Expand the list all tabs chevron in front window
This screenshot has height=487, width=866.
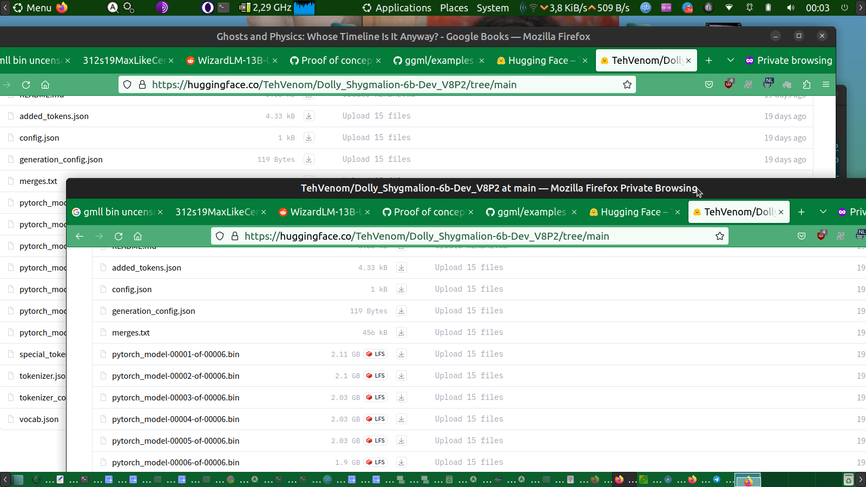coord(823,212)
